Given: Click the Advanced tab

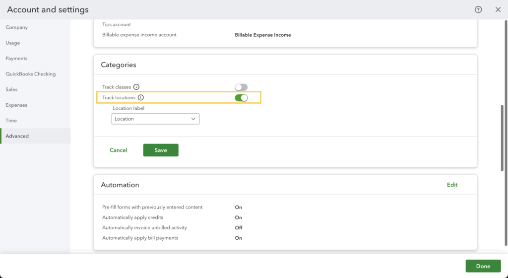Looking at the screenshot, I should click(x=17, y=136).
